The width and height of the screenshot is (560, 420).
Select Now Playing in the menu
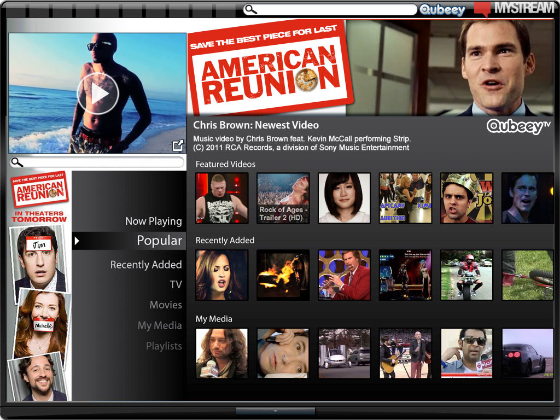[x=154, y=221]
